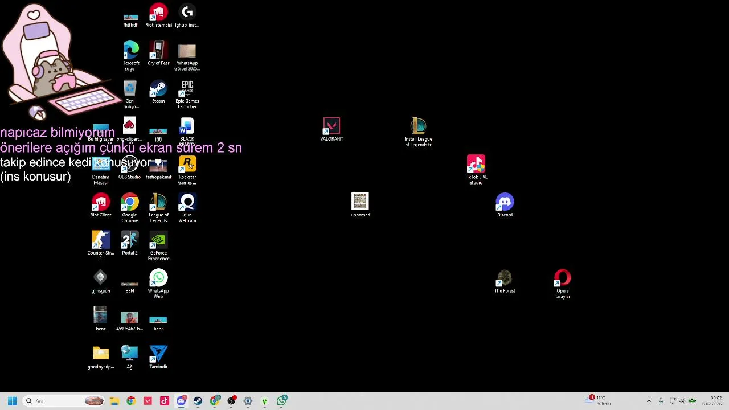Viewport: 729px width, 410px height.
Task: Open TikTok LIVE Studio taskbar icon
Action: coord(165,401)
